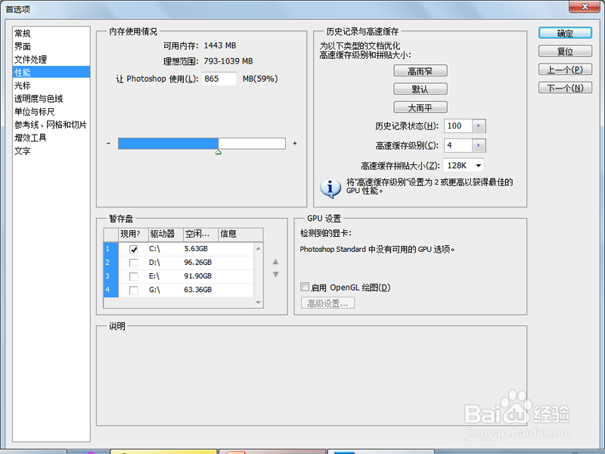
Task: Go to next with 下一个(N)
Action: pyautogui.click(x=565, y=88)
